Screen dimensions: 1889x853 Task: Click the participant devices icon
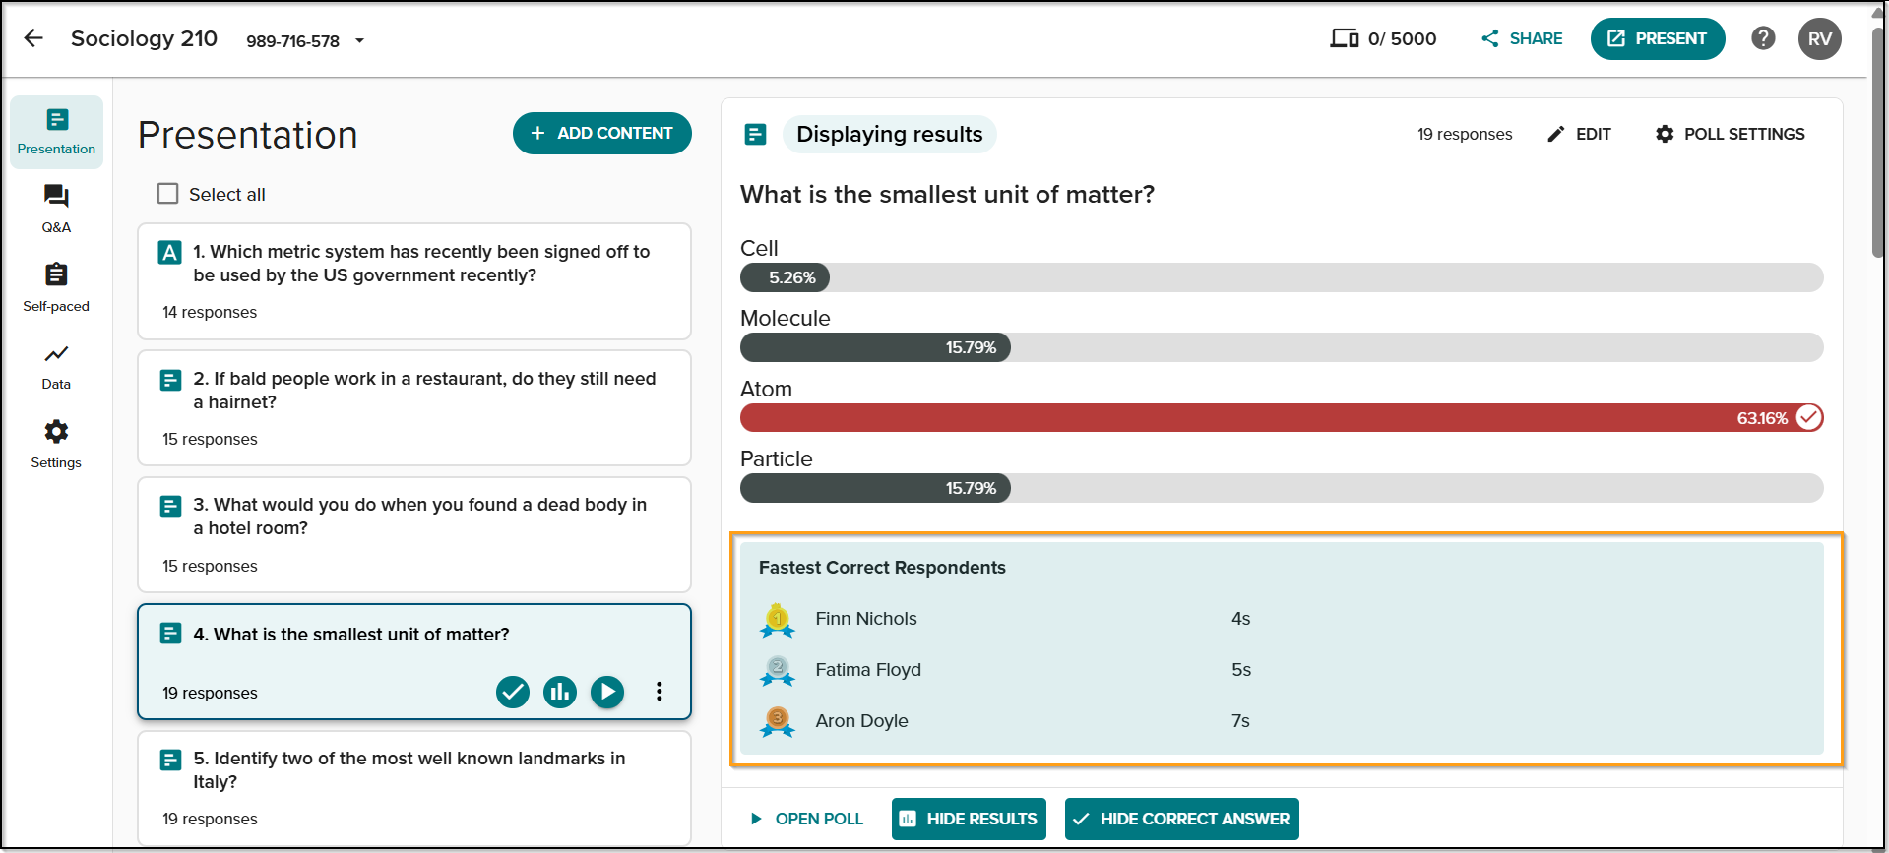click(1344, 38)
